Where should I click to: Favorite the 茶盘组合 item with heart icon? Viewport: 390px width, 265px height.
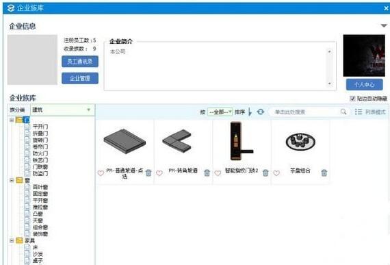coord(276,173)
